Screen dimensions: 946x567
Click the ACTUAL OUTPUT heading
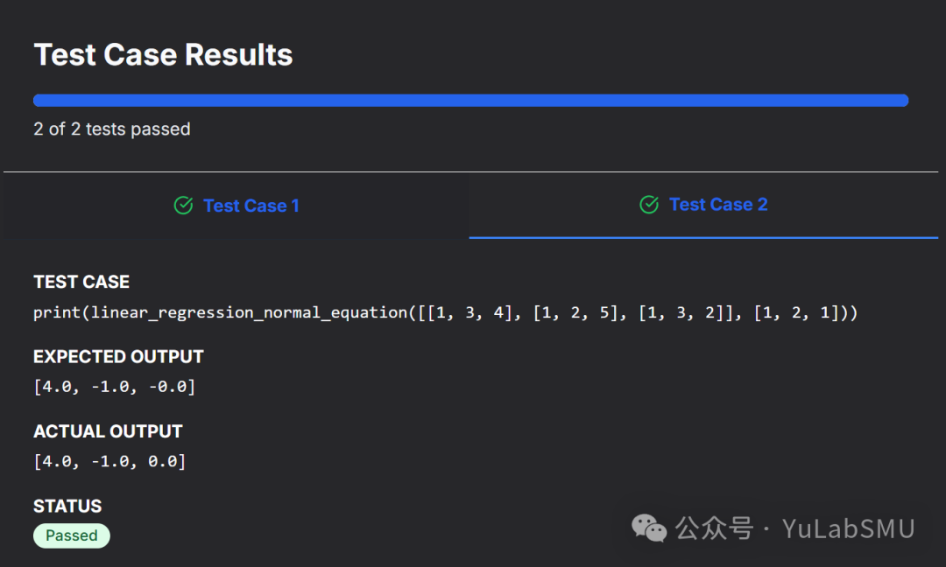[108, 431]
